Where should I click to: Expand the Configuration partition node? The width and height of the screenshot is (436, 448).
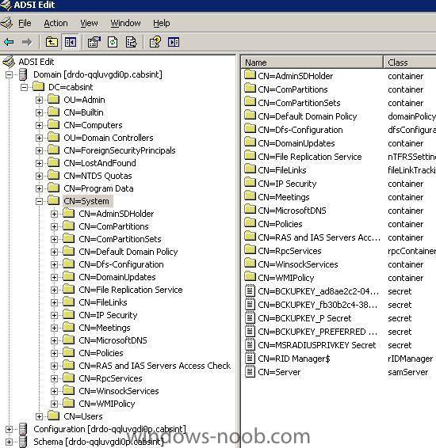click(9, 430)
